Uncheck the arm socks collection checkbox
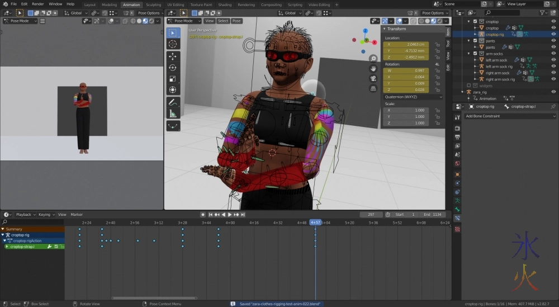 (475, 54)
